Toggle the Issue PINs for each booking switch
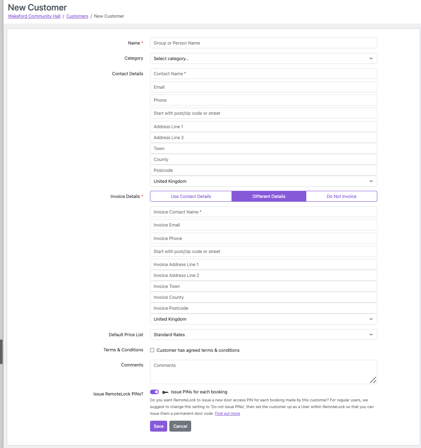 coord(154,392)
